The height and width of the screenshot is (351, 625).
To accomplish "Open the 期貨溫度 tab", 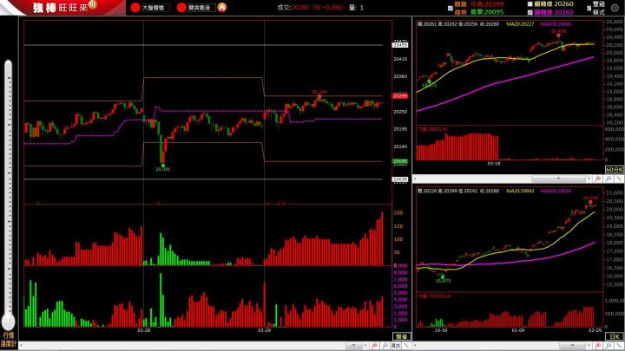I will [194, 7].
